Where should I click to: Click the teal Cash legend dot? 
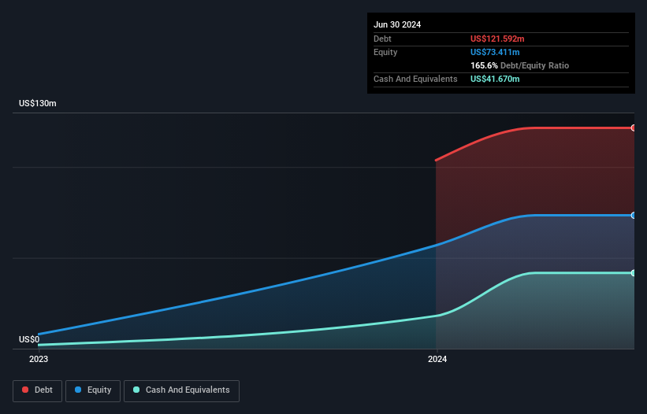(x=136, y=390)
